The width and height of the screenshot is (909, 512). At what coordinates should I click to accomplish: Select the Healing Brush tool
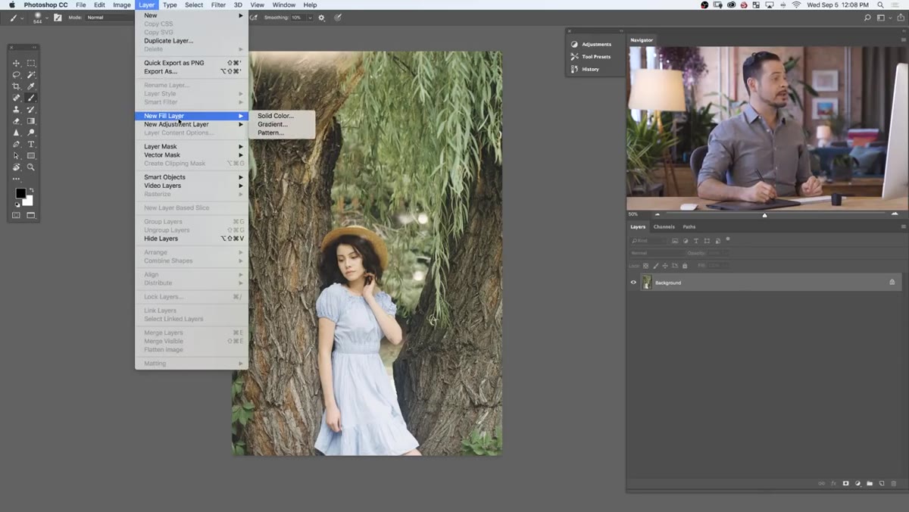click(x=16, y=98)
